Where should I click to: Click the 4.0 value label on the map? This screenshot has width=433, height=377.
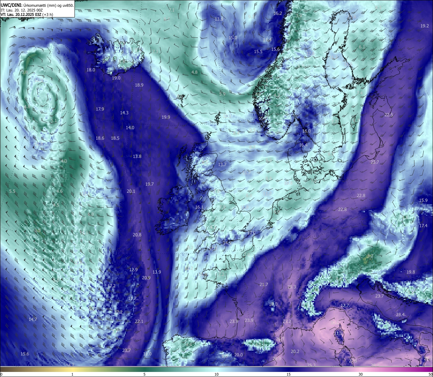pyautogui.click(x=64, y=162)
